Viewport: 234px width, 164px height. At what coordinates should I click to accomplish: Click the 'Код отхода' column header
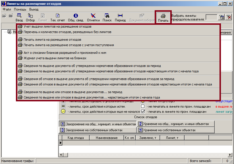(76, 138)
